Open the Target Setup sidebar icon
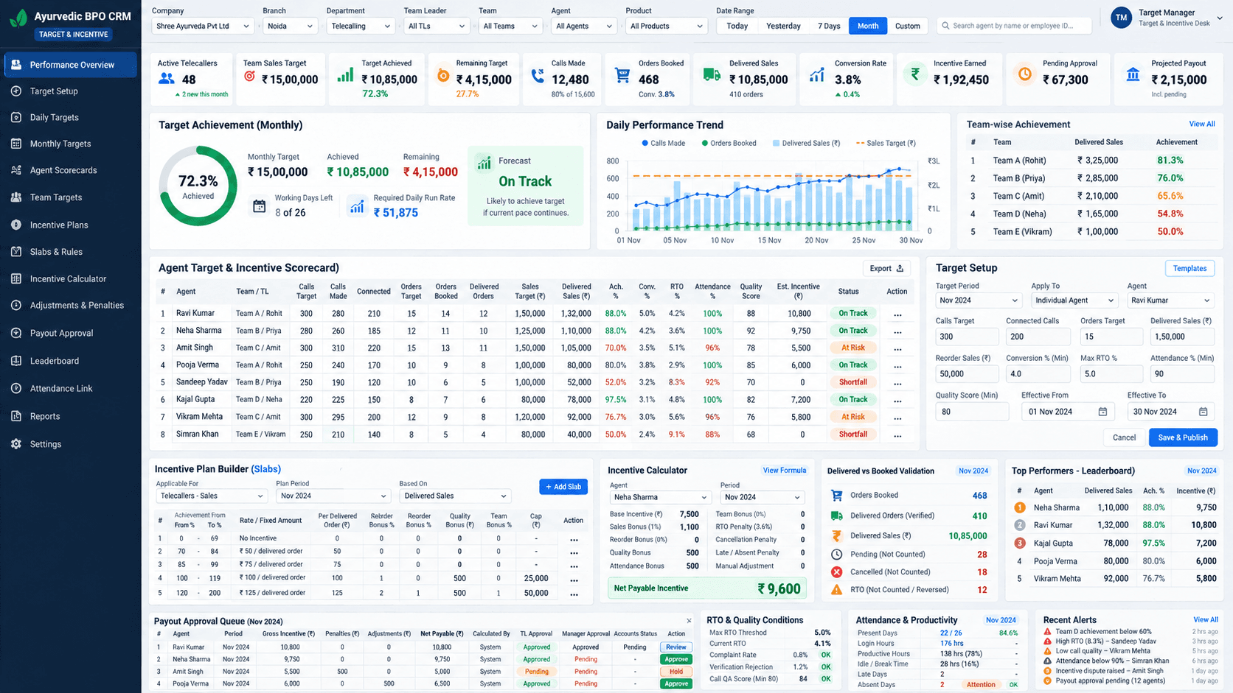 click(16, 91)
